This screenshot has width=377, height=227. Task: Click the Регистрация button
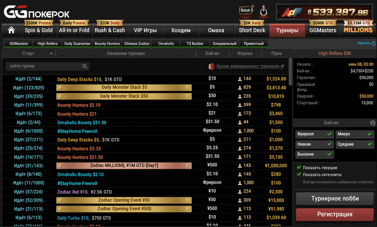pos(335,214)
